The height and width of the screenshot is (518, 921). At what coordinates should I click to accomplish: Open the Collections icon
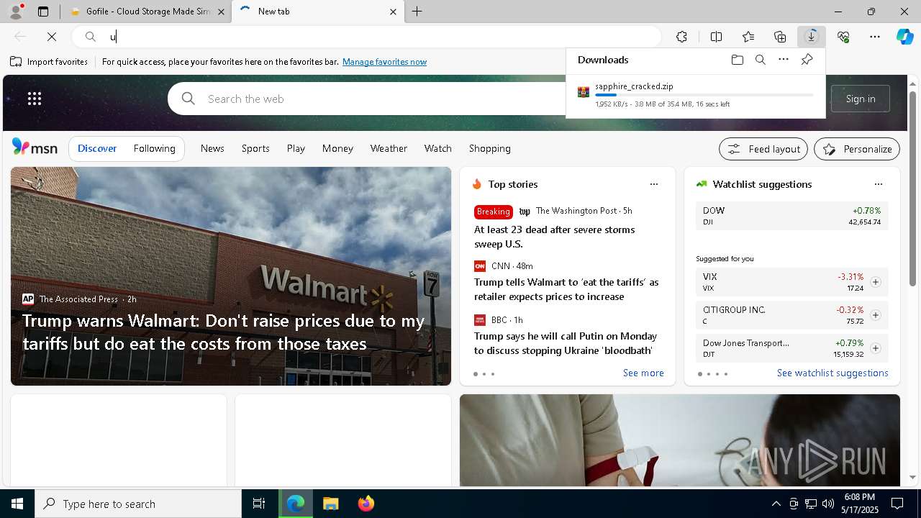click(x=780, y=37)
